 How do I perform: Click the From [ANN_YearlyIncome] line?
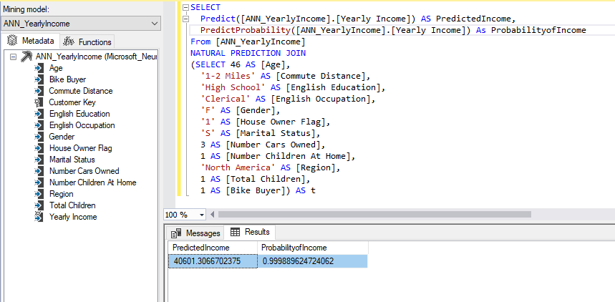[x=248, y=42]
